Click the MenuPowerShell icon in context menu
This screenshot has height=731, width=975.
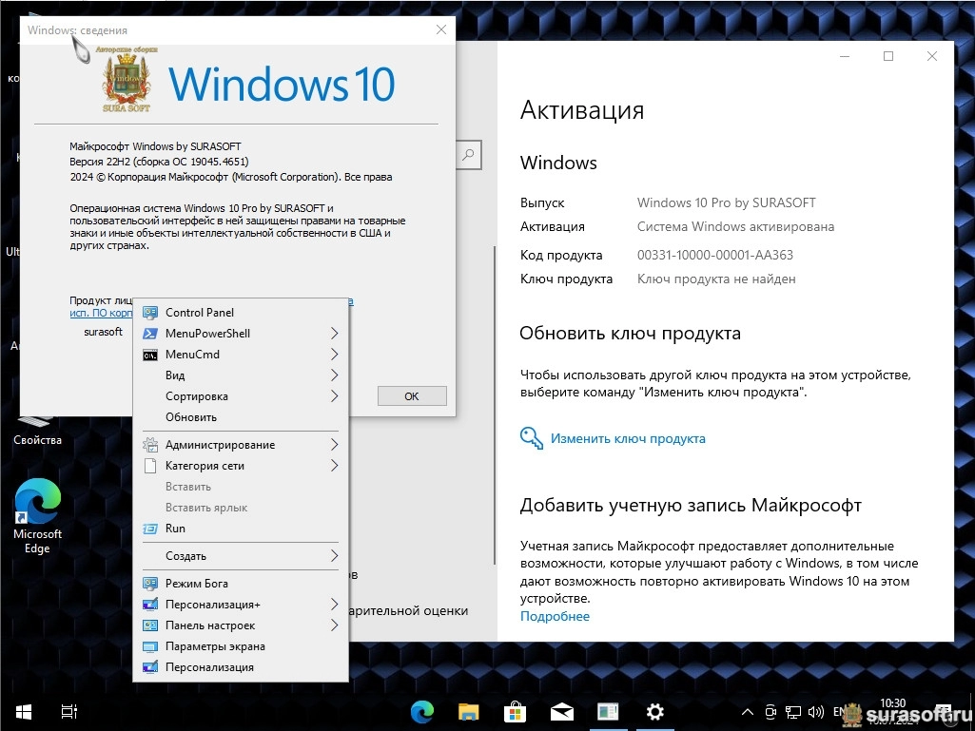tap(150, 333)
